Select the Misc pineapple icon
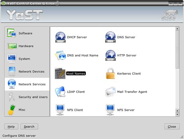 tap(12, 110)
